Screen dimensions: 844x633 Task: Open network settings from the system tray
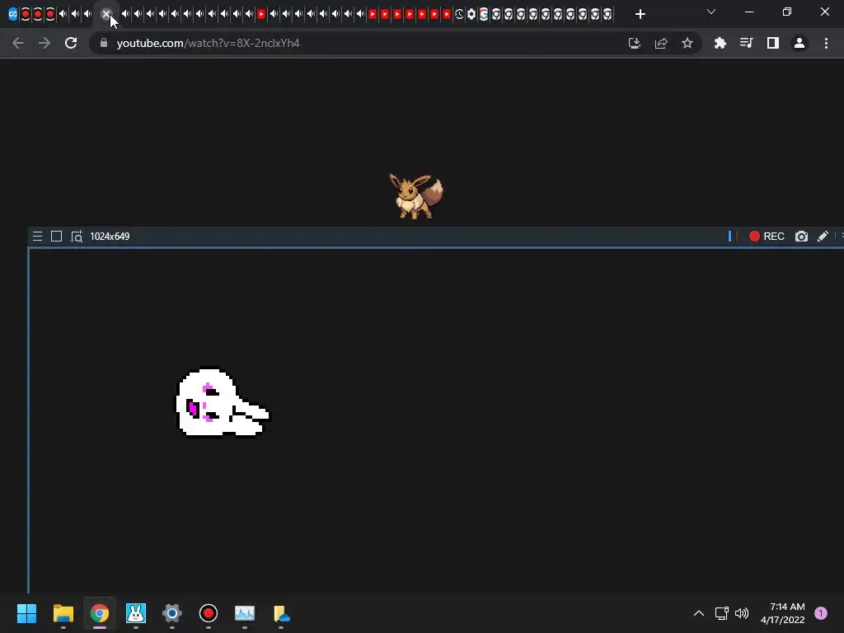tap(722, 613)
